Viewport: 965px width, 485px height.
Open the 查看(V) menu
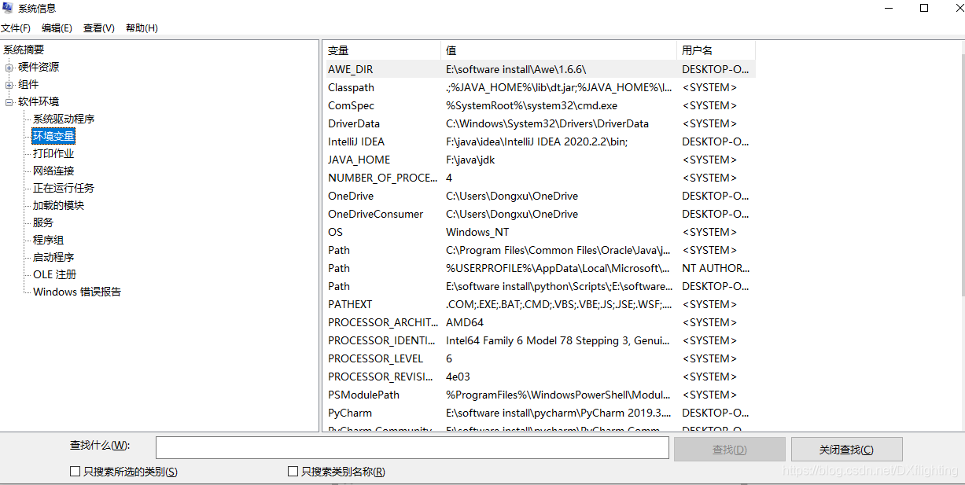click(99, 28)
